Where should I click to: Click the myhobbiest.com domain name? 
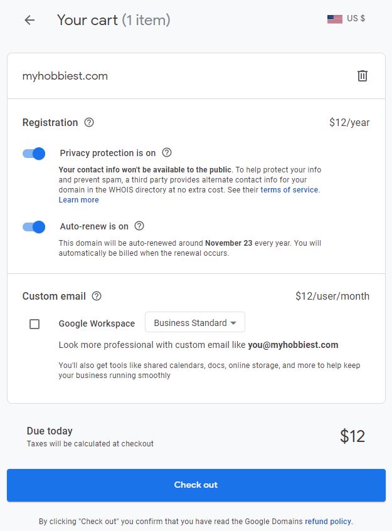(x=65, y=76)
